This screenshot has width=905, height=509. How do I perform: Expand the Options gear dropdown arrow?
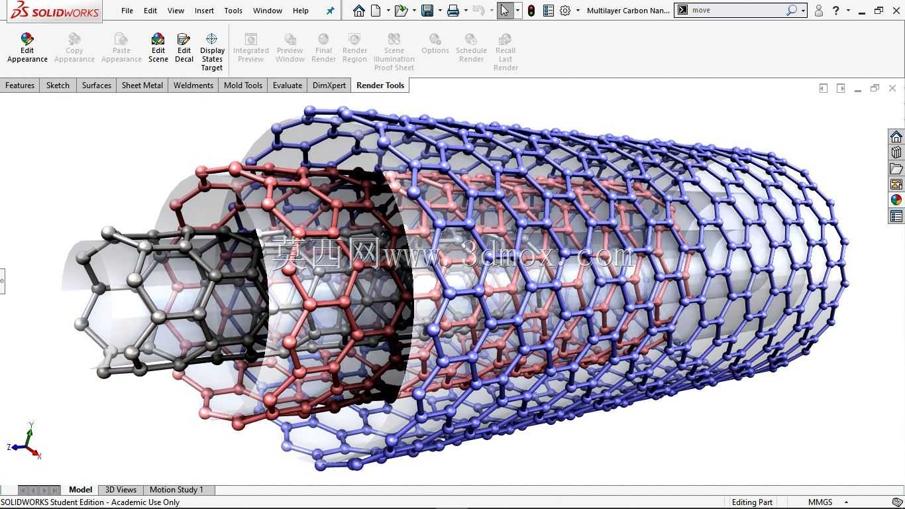[578, 11]
